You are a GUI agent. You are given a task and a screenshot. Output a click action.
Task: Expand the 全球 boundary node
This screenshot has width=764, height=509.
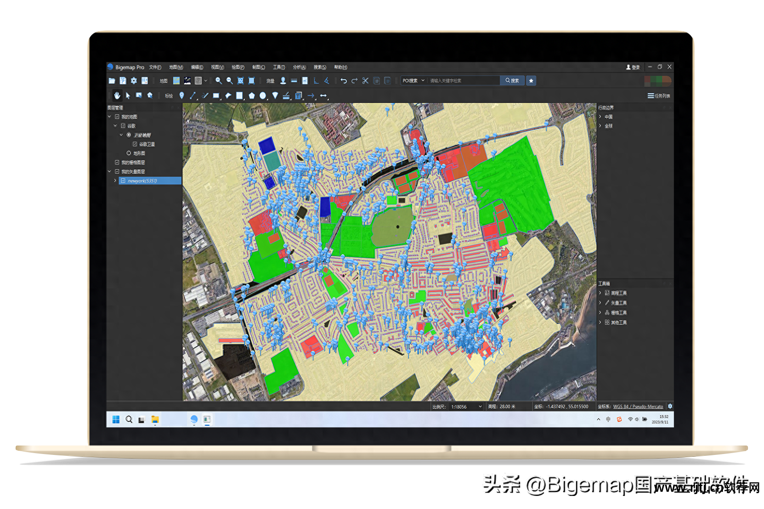[600, 126]
